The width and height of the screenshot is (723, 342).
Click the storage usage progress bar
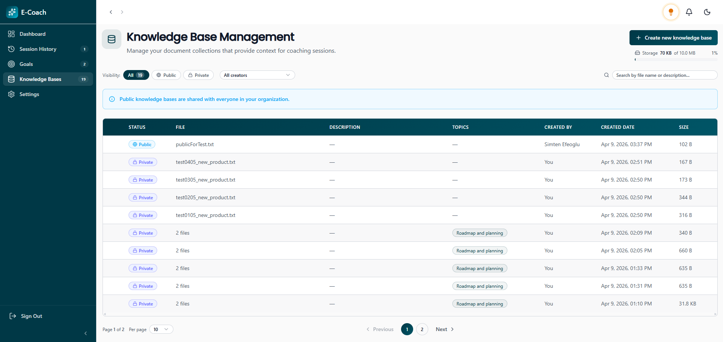[x=676, y=60]
